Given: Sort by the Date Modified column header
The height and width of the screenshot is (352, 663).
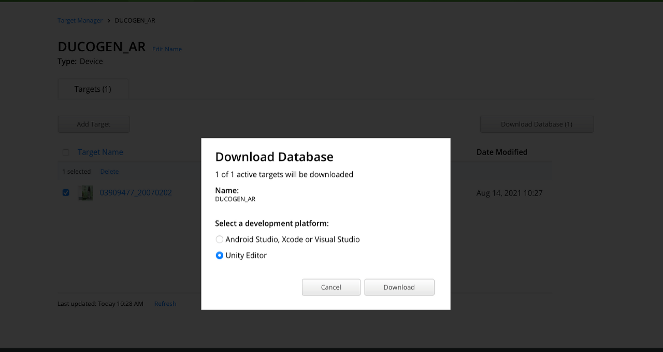Looking at the screenshot, I should [x=502, y=152].
